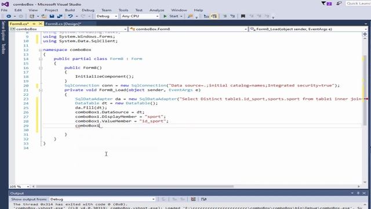Open the Server Explorer side tab
Image resolution: width=371 pixels, height=209 pixels.
click(x=3, y=31)
